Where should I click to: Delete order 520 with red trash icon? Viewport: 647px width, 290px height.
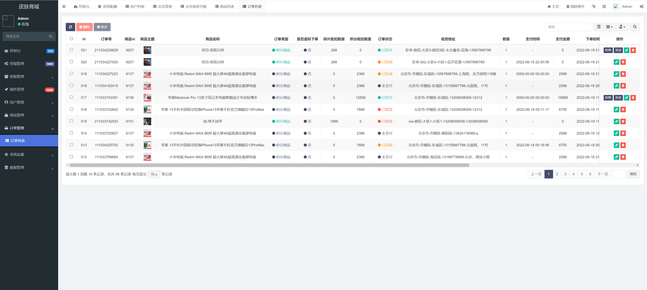623,62
